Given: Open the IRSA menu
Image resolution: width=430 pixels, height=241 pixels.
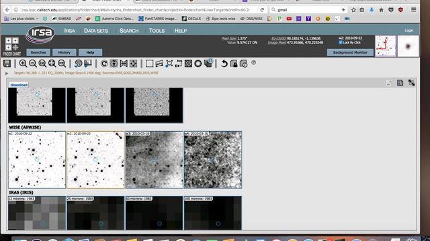Looking at the screenshot, I should (x=69, y=31).
